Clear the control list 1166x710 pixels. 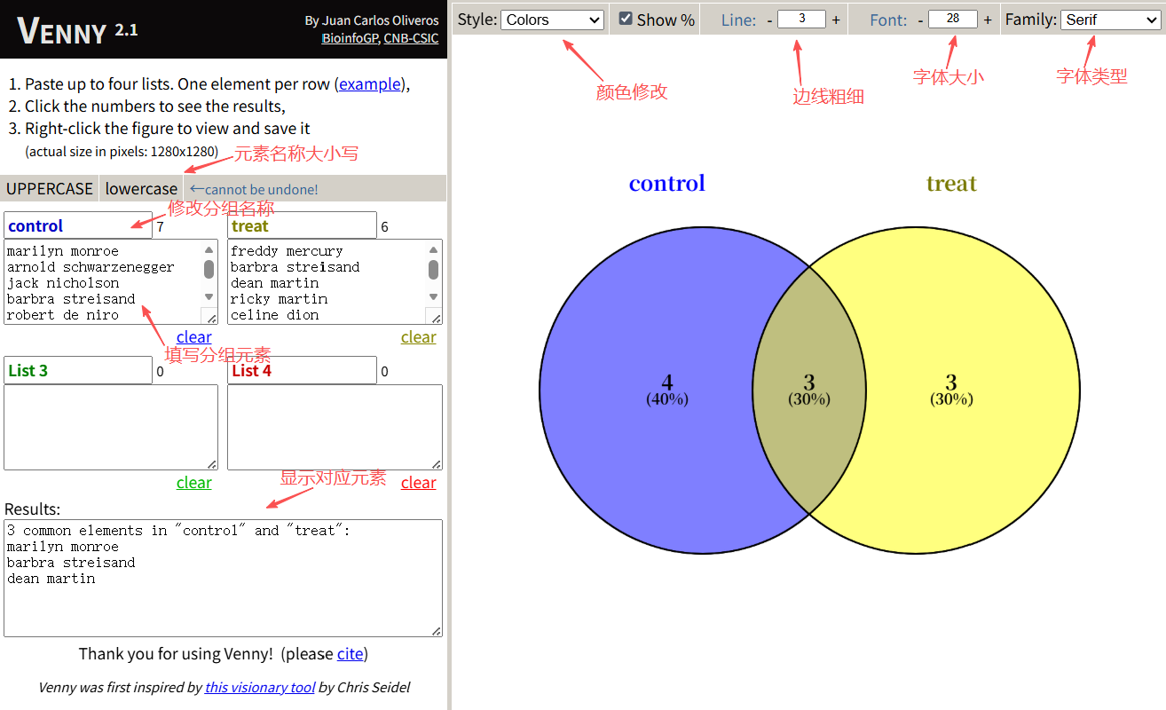193,337
